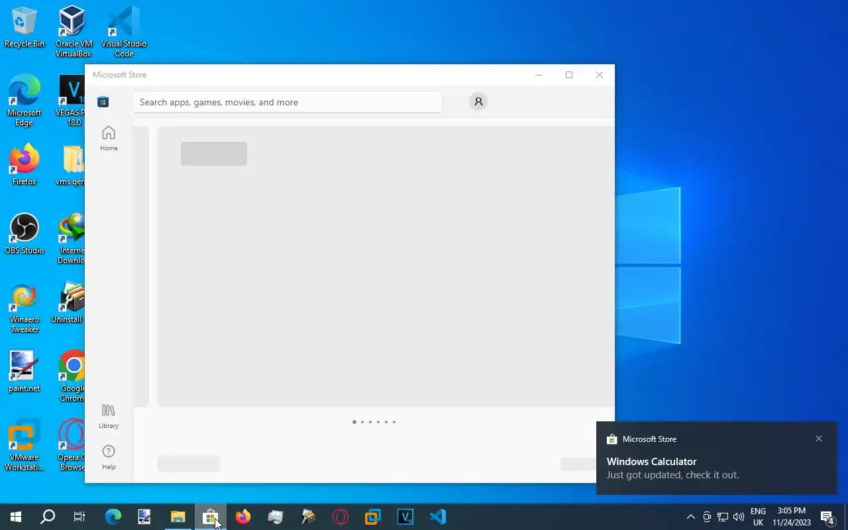848x530 pixels.
Task: Select paint.net desktop shortcut
Action: [x=25, y=372]
